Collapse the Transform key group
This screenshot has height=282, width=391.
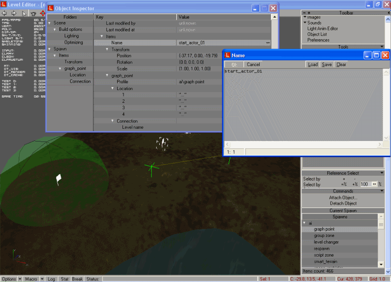click(107, 49)
